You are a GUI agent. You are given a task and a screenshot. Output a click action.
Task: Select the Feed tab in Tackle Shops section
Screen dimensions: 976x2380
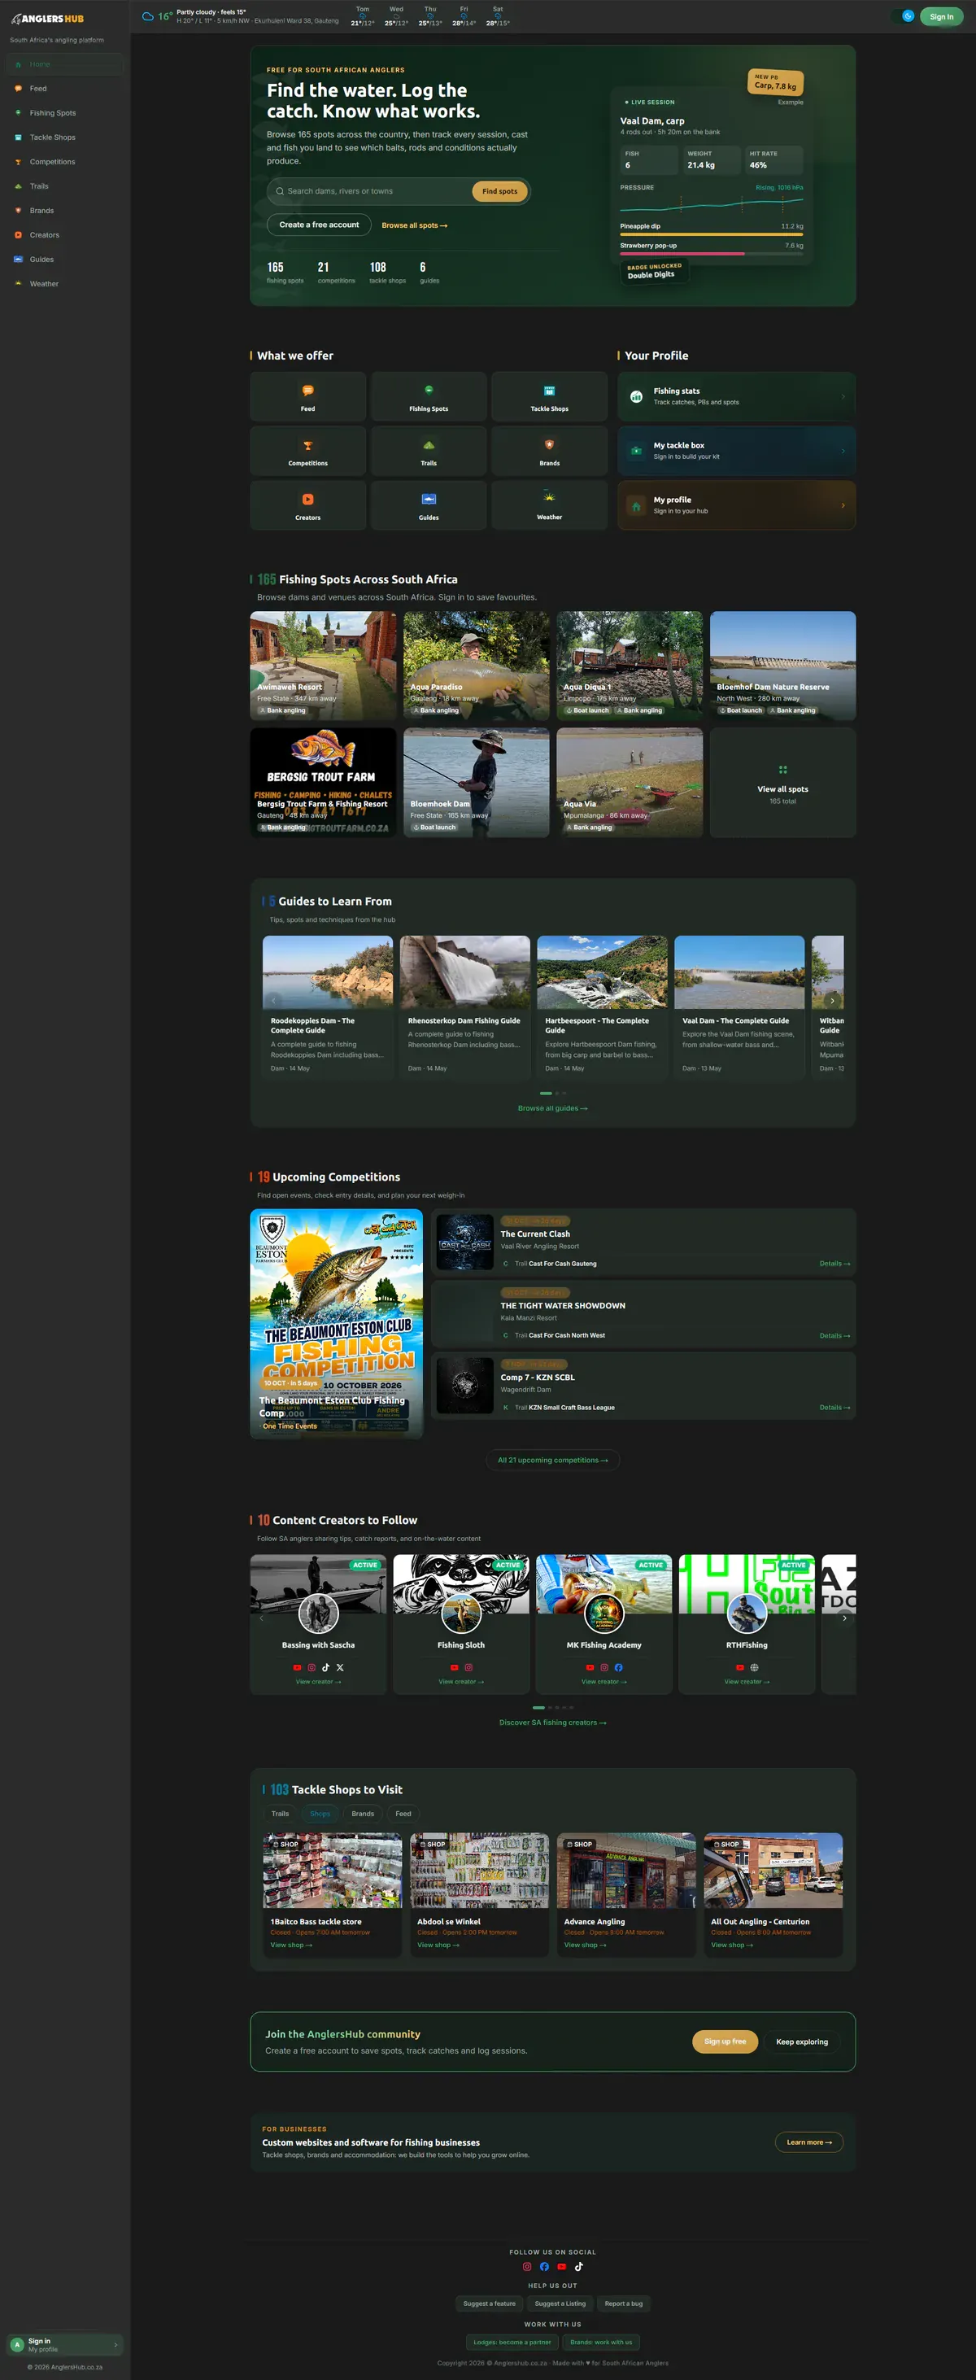403,1814
